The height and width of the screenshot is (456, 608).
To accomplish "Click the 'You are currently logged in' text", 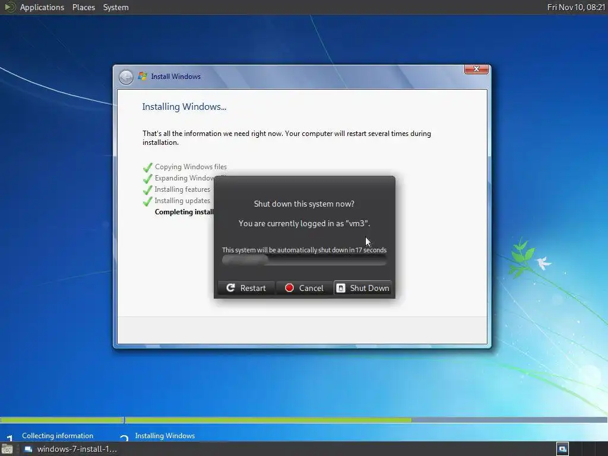I will coord(304,223).
